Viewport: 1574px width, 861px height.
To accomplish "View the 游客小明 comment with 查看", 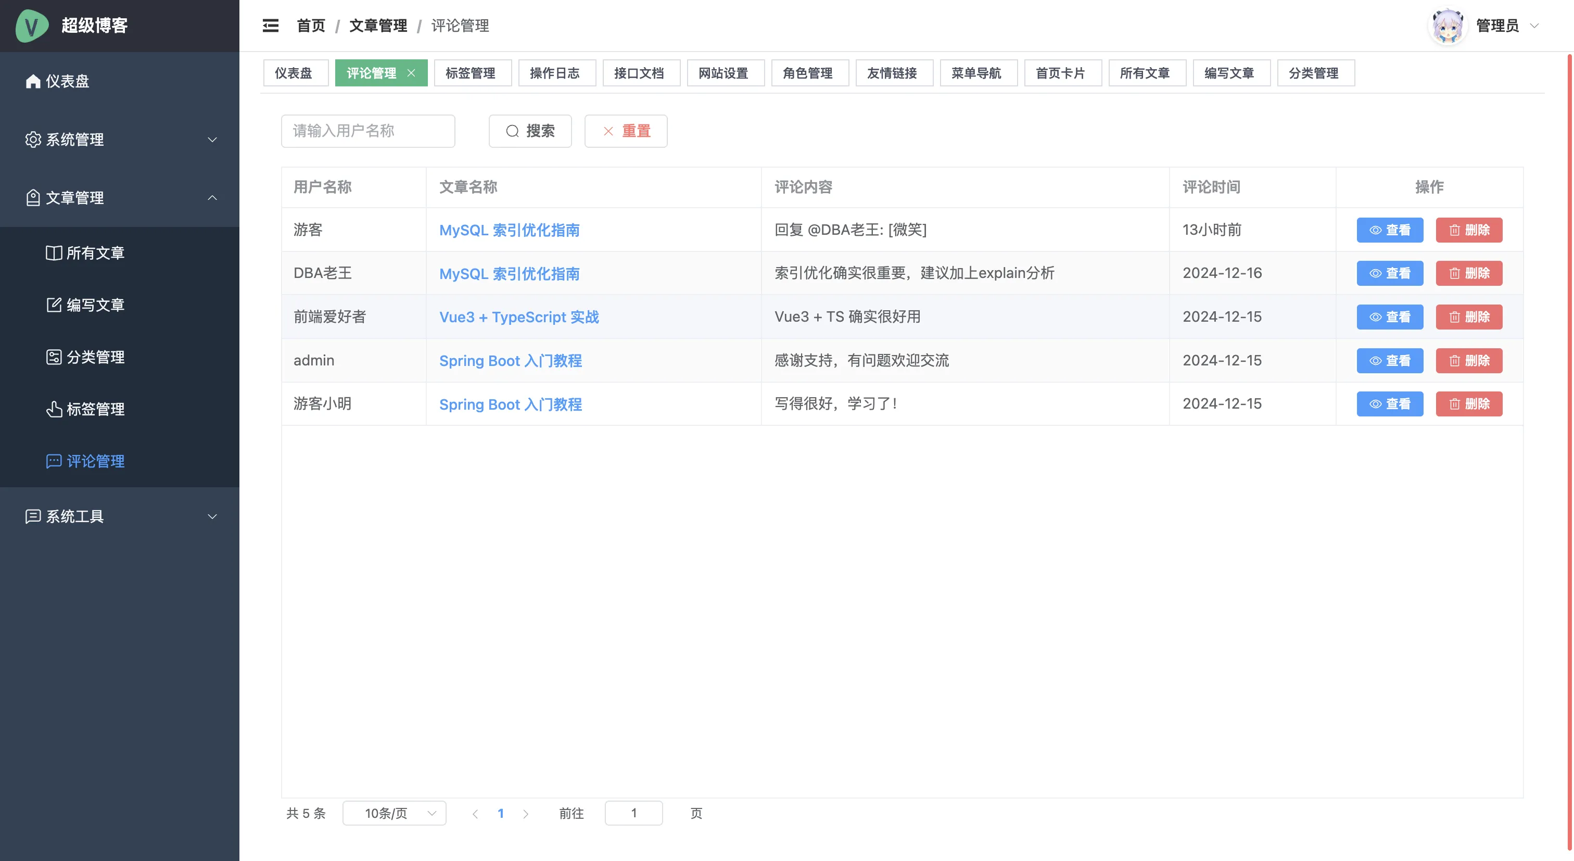I will pos(1390,404).
